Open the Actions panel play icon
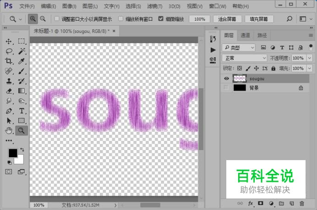The height and width of the screenshot is (210, 317). (x=213, y=50)
